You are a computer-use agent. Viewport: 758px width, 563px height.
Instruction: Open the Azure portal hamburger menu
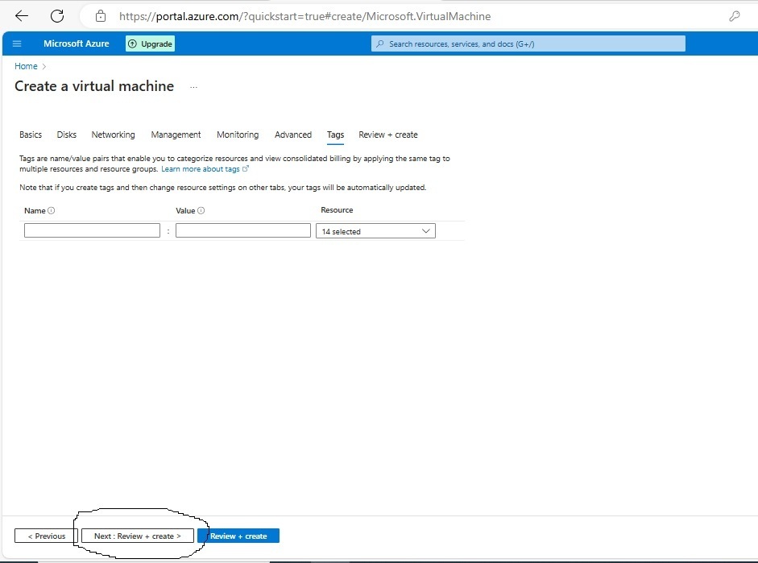tap(17, 44)
